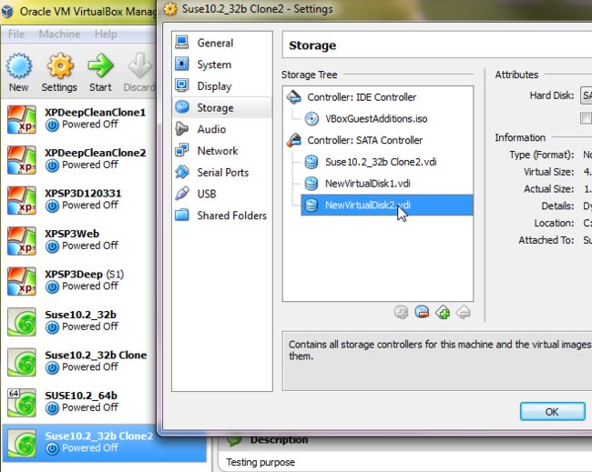The width and height of the screenshot is (592, 472).
Task: Select the XPDeepCleanClone1 virtual machine
Action: [x=79, y=119]
